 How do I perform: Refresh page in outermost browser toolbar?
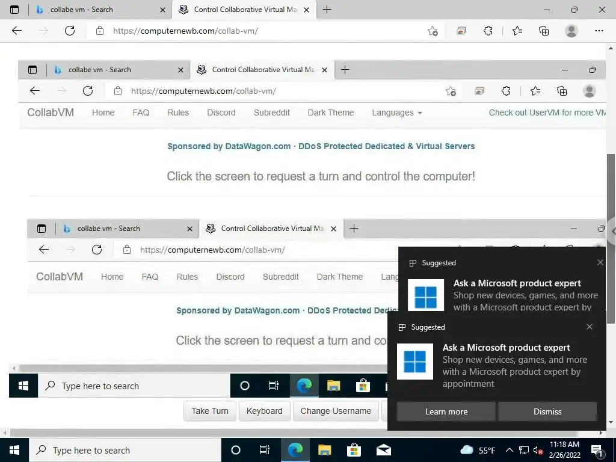(x=70, y=31)
